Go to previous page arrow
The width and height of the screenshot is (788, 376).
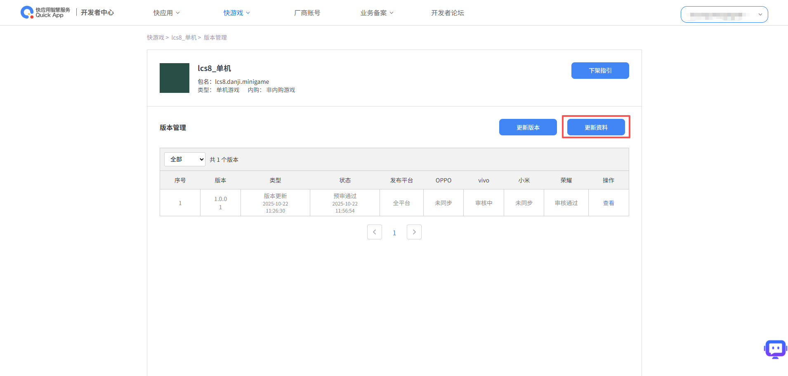point(374,232)
